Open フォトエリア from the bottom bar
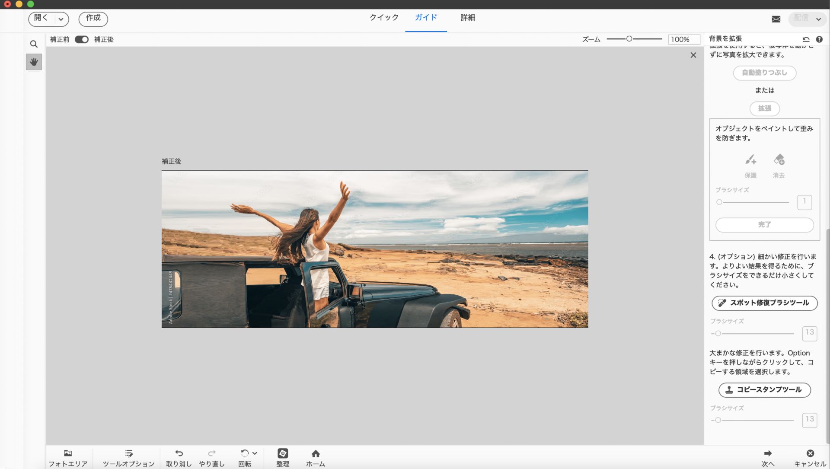Screen dimensions: 830x469 pyautogui.click(x=67, y=457)
